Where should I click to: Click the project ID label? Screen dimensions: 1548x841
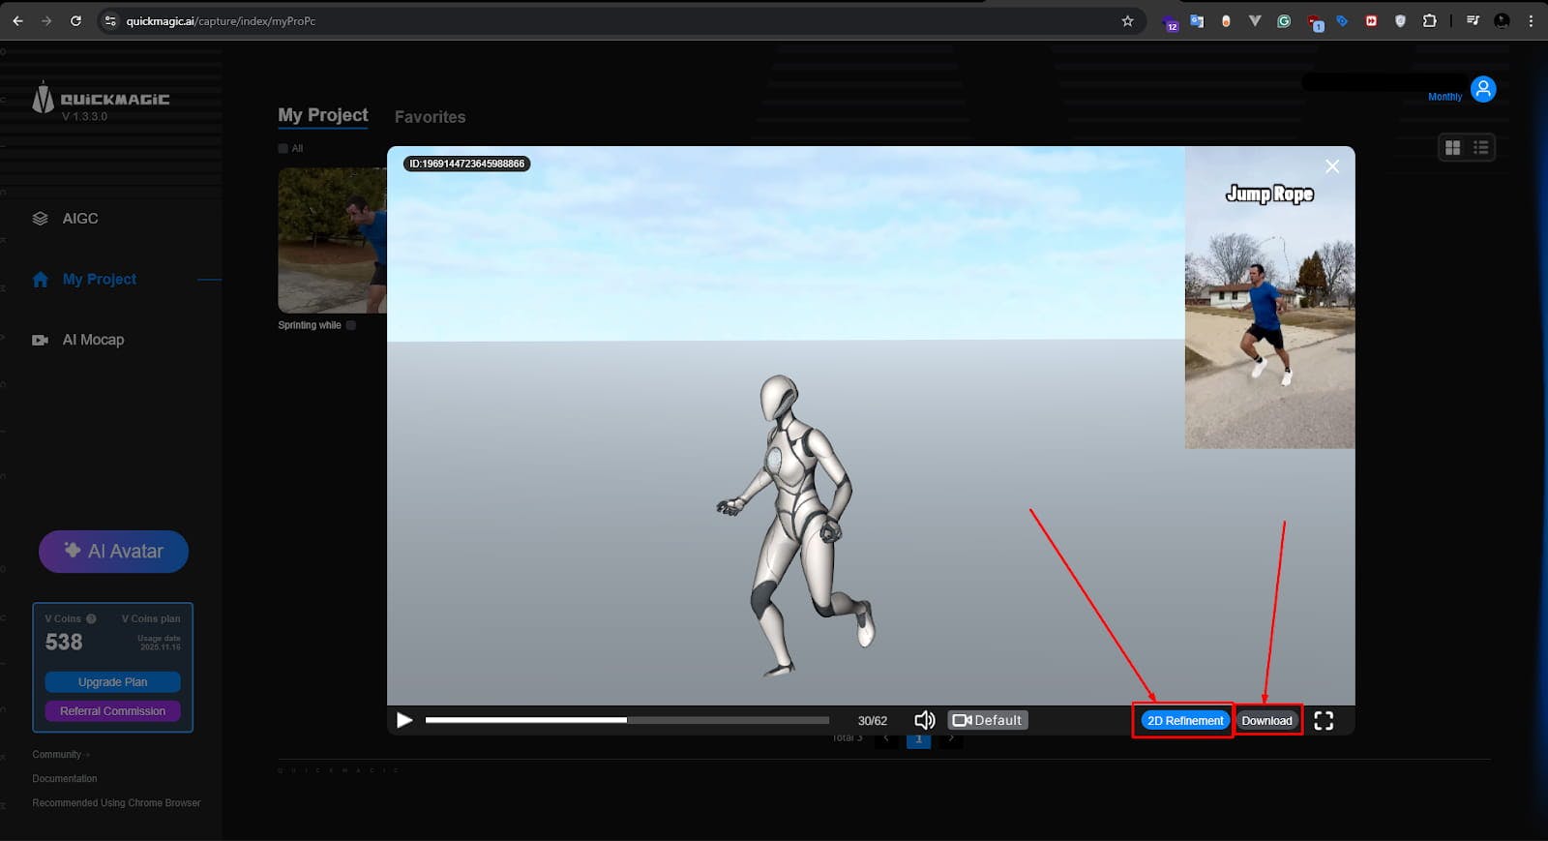[467, 164]
